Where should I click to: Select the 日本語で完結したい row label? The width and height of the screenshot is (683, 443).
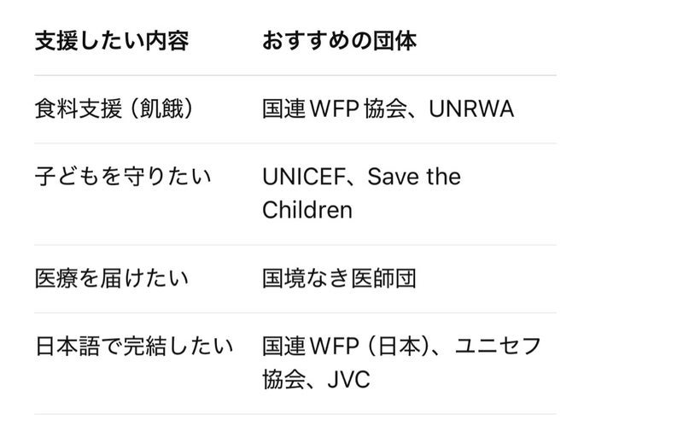(x=134, y=347)
